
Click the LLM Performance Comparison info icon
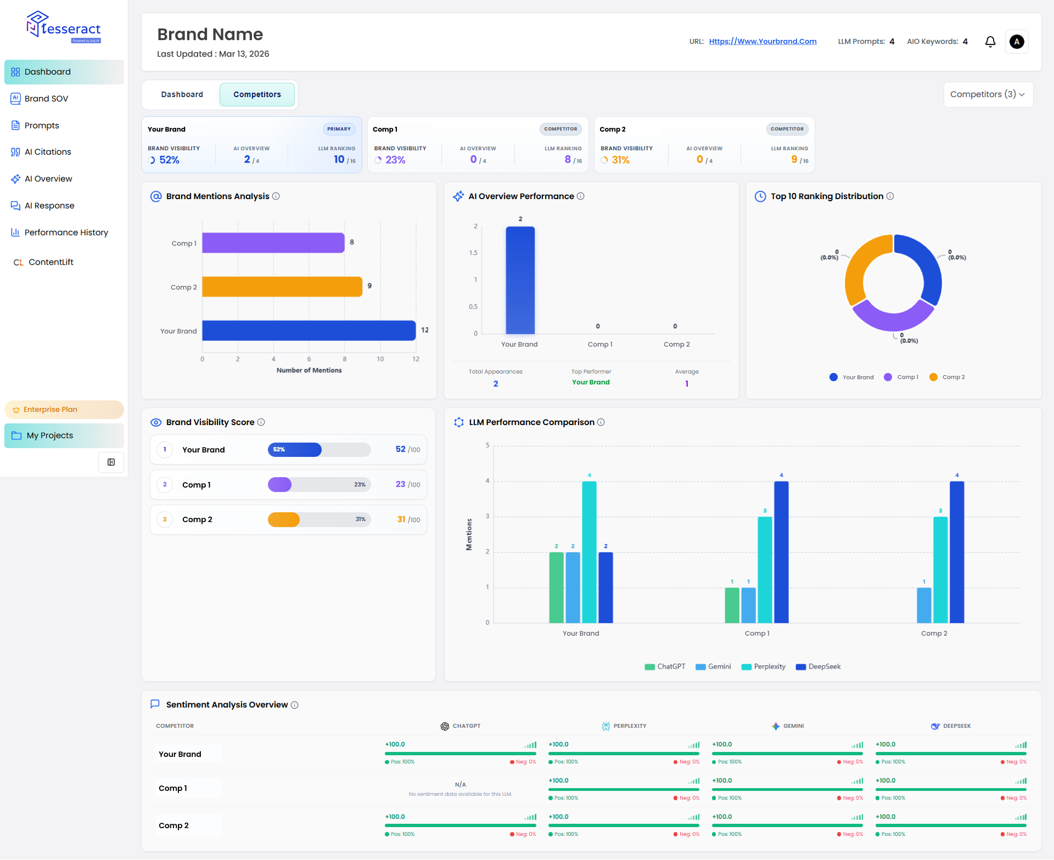coord(601,422)
